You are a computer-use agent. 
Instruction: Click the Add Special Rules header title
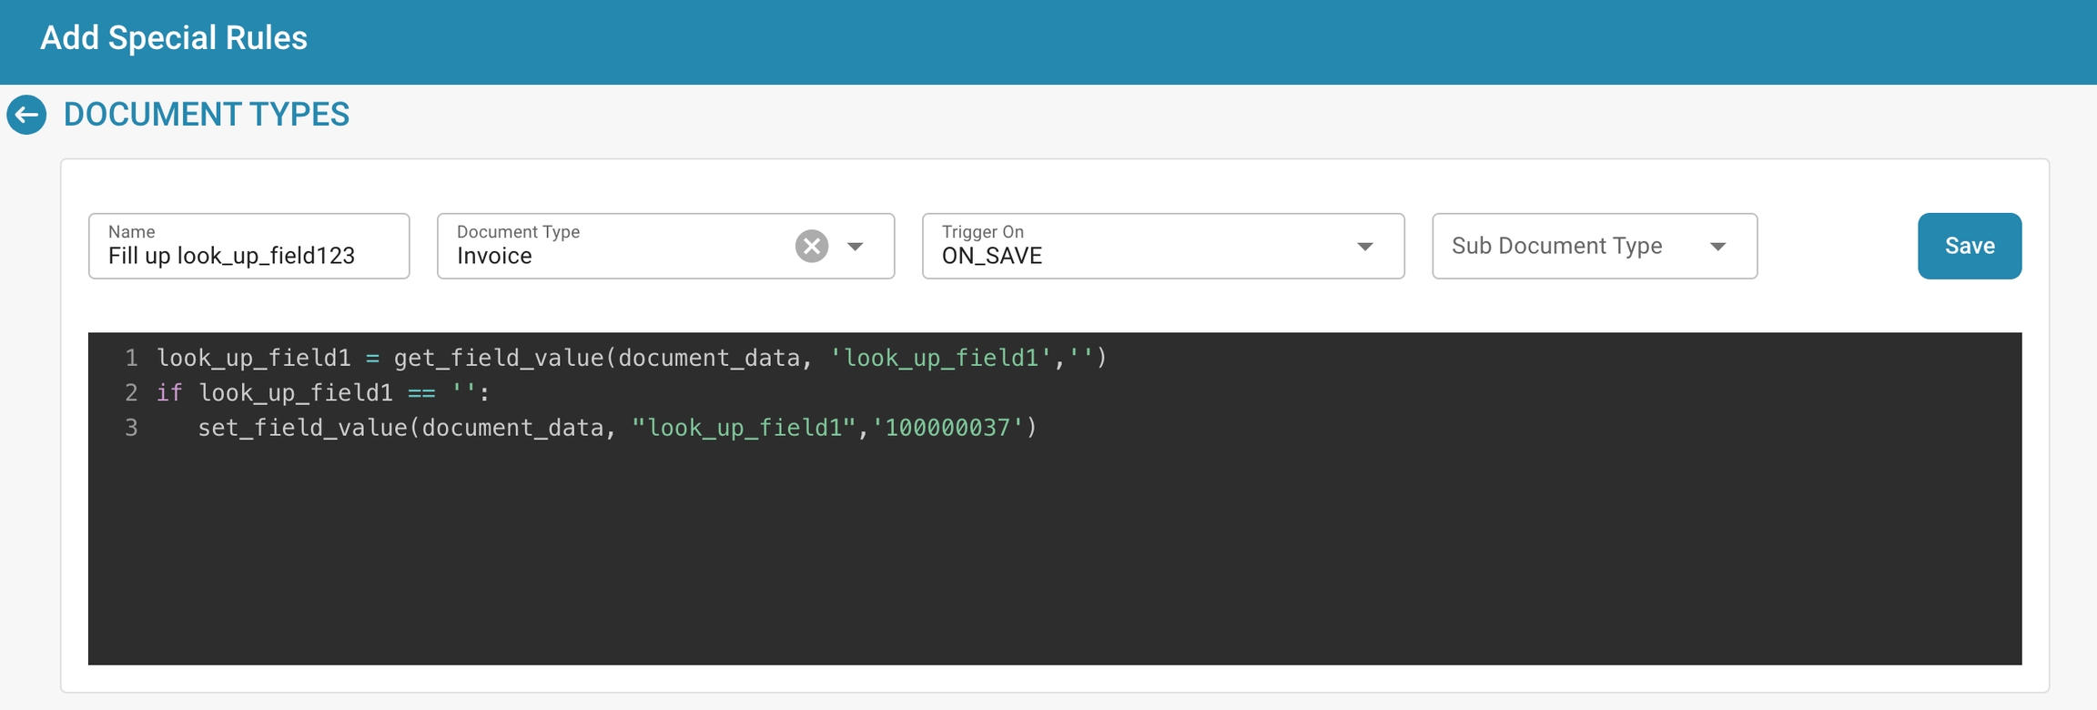pyautogui.click(x=174, y=38)
